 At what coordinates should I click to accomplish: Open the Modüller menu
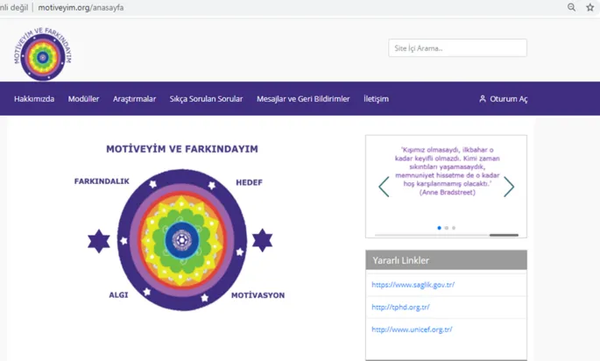tap(83, 99)
